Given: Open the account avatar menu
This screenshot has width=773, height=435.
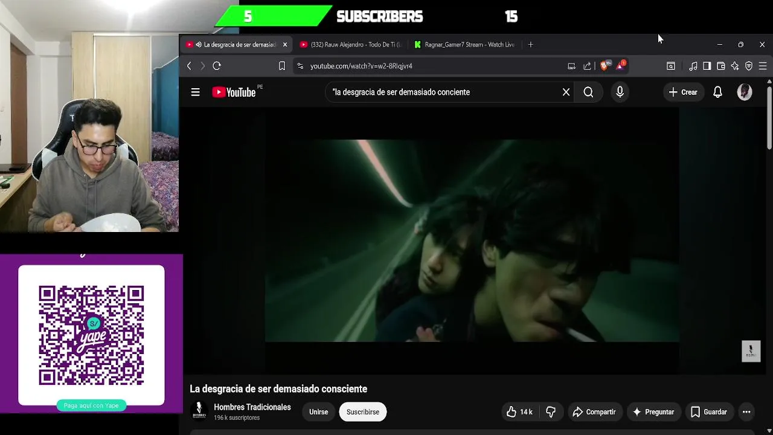Looking at the screenshot, I should pyautogui.click(x=745, y=92).
